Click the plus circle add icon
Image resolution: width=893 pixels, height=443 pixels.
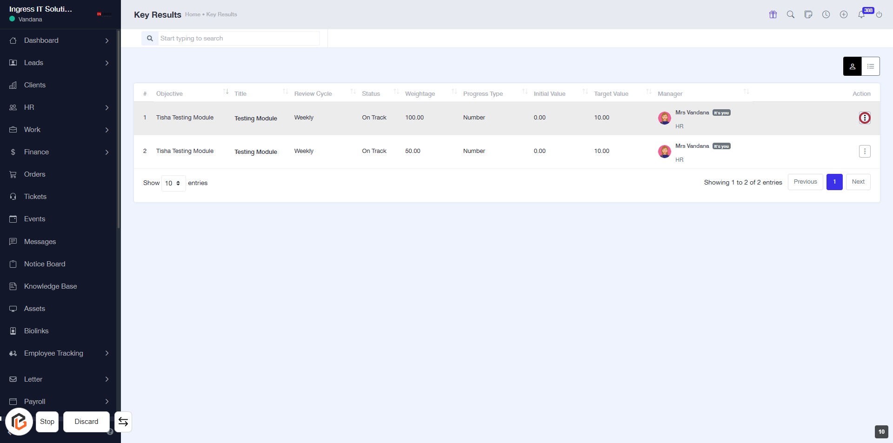(844, 14)
